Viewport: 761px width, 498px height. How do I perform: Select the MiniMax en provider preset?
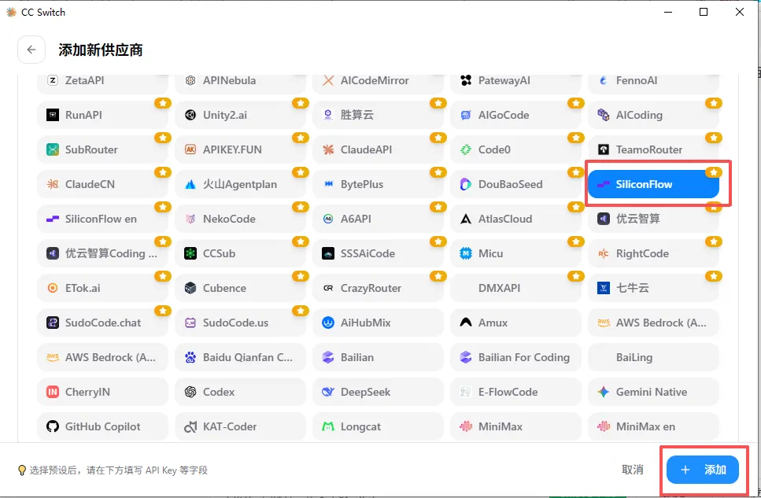coord(653,426)
